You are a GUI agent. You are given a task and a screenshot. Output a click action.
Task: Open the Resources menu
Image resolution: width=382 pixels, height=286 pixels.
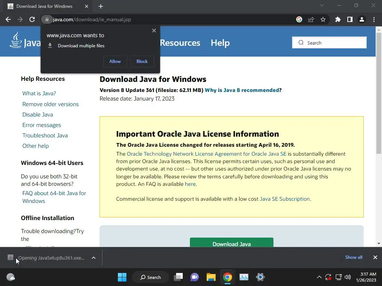pos(180,43)
